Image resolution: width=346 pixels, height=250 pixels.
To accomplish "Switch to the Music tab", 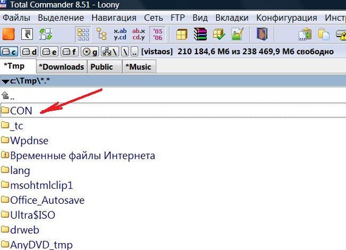I will pyautogui.click(x=138, y=67).
